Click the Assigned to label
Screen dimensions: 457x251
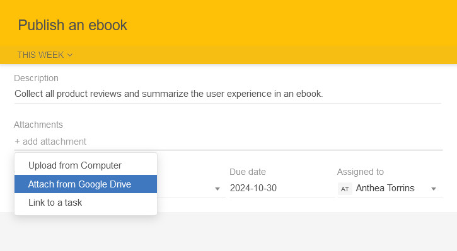click(x=360, y=172)
